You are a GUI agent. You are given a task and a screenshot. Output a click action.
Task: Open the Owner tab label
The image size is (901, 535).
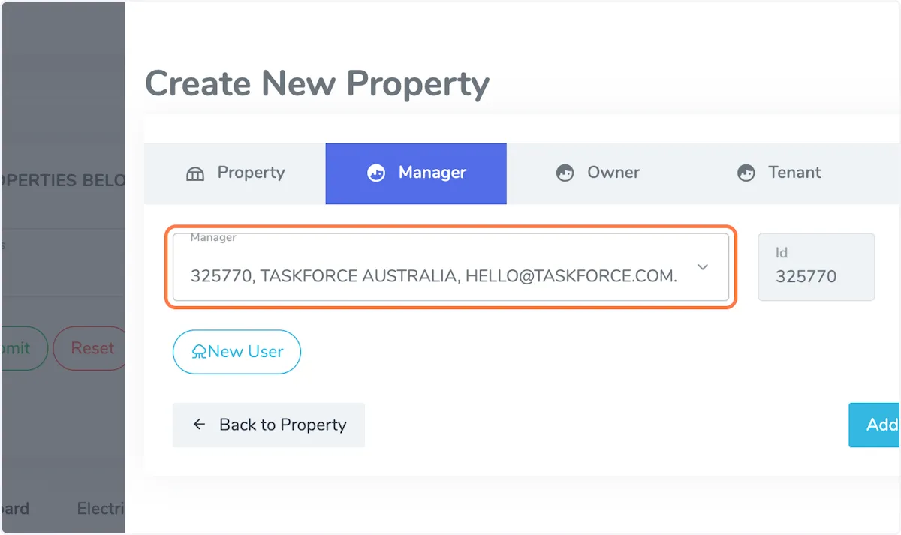pos(613,173)
